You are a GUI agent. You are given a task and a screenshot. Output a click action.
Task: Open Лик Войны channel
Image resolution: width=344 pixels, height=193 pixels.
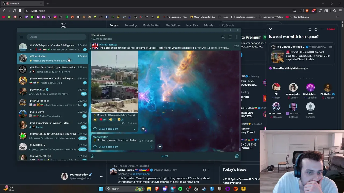[x=53, y=147]
